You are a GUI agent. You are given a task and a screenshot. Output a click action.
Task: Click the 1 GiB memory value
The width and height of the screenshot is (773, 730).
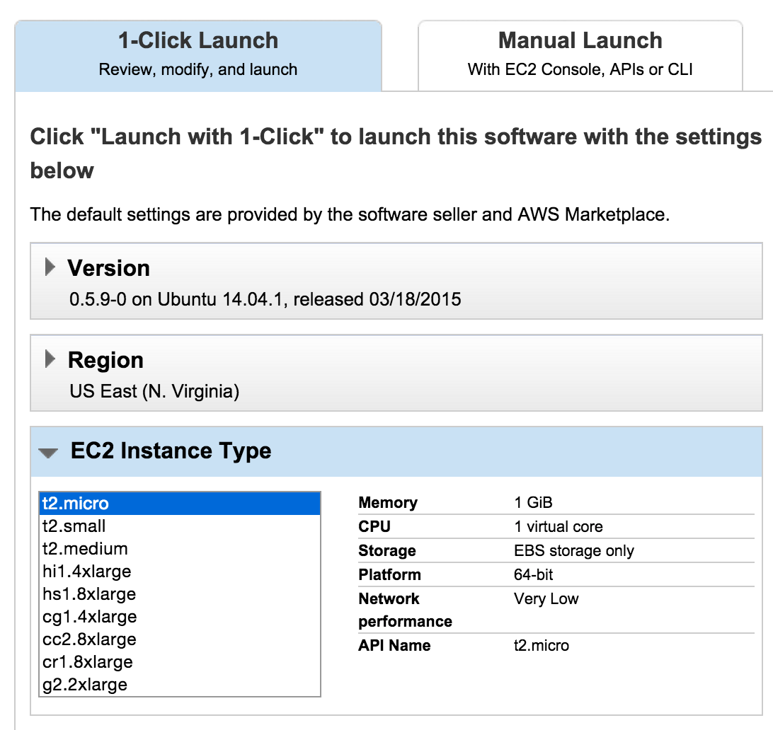click(533, 502)
